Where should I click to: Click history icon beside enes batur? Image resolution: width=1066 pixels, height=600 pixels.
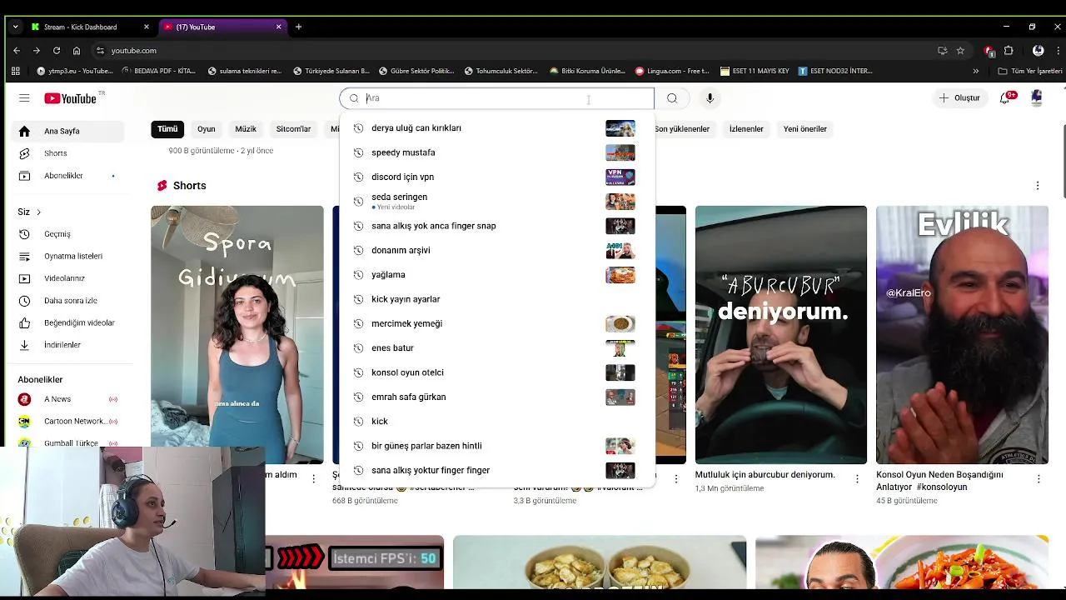pos(358,347)
